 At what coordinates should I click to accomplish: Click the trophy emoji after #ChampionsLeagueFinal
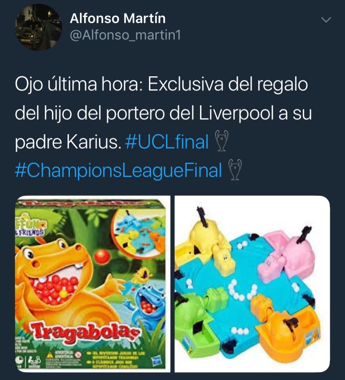235,170
